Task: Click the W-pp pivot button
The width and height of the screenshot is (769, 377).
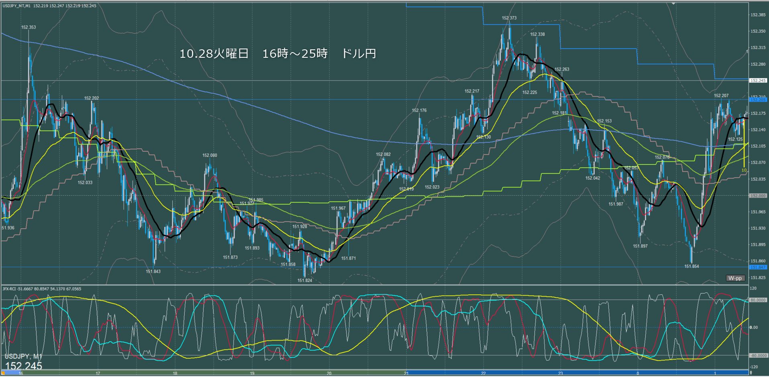Action: 735,278
